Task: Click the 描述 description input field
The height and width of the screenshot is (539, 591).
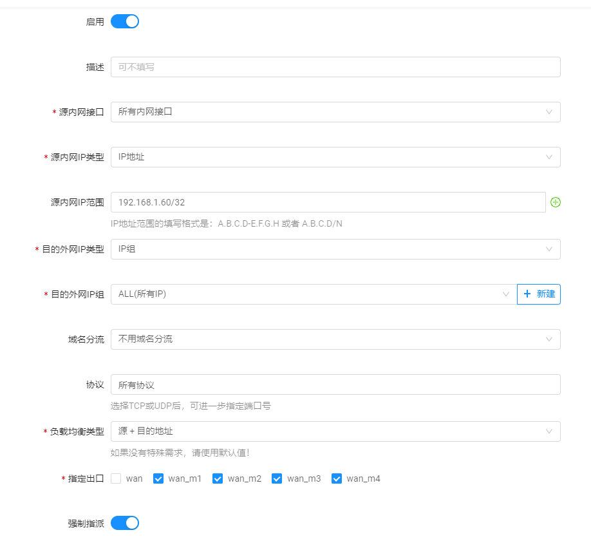Action: (335, 67)
